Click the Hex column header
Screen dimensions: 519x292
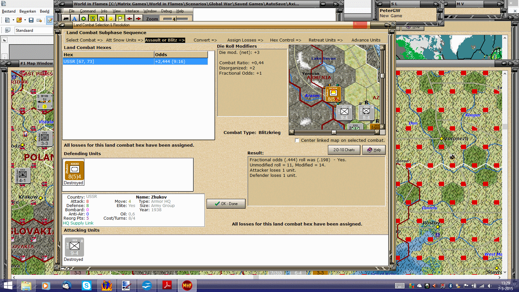(108, 55)
